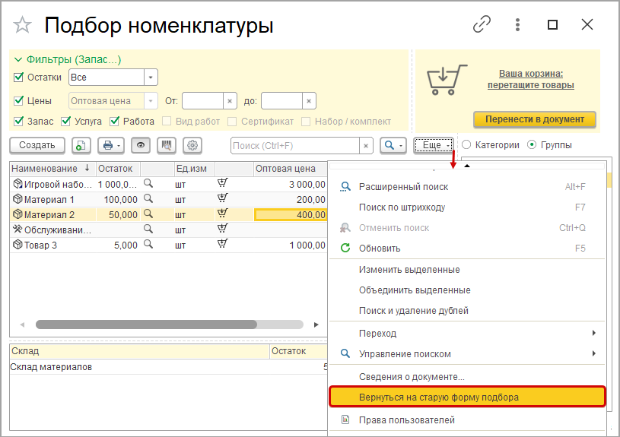This screenshot has height=437, width=620.
Task: Toggle the eye preview toolbar button
Action: click(140, 145)
